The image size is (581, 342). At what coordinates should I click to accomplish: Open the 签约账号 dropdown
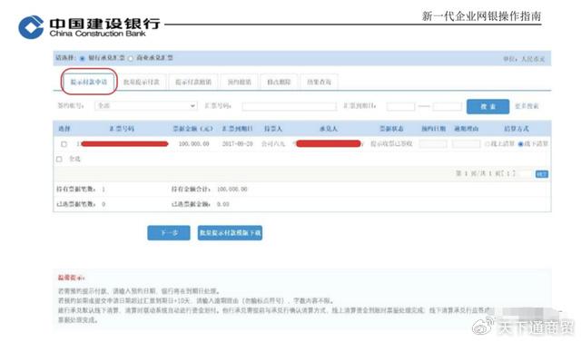(146, 106)
